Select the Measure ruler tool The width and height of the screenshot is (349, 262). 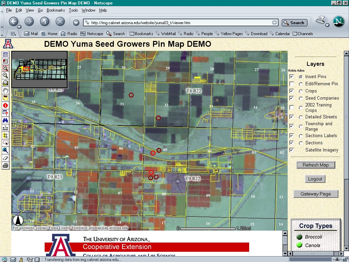click(5, 128)
